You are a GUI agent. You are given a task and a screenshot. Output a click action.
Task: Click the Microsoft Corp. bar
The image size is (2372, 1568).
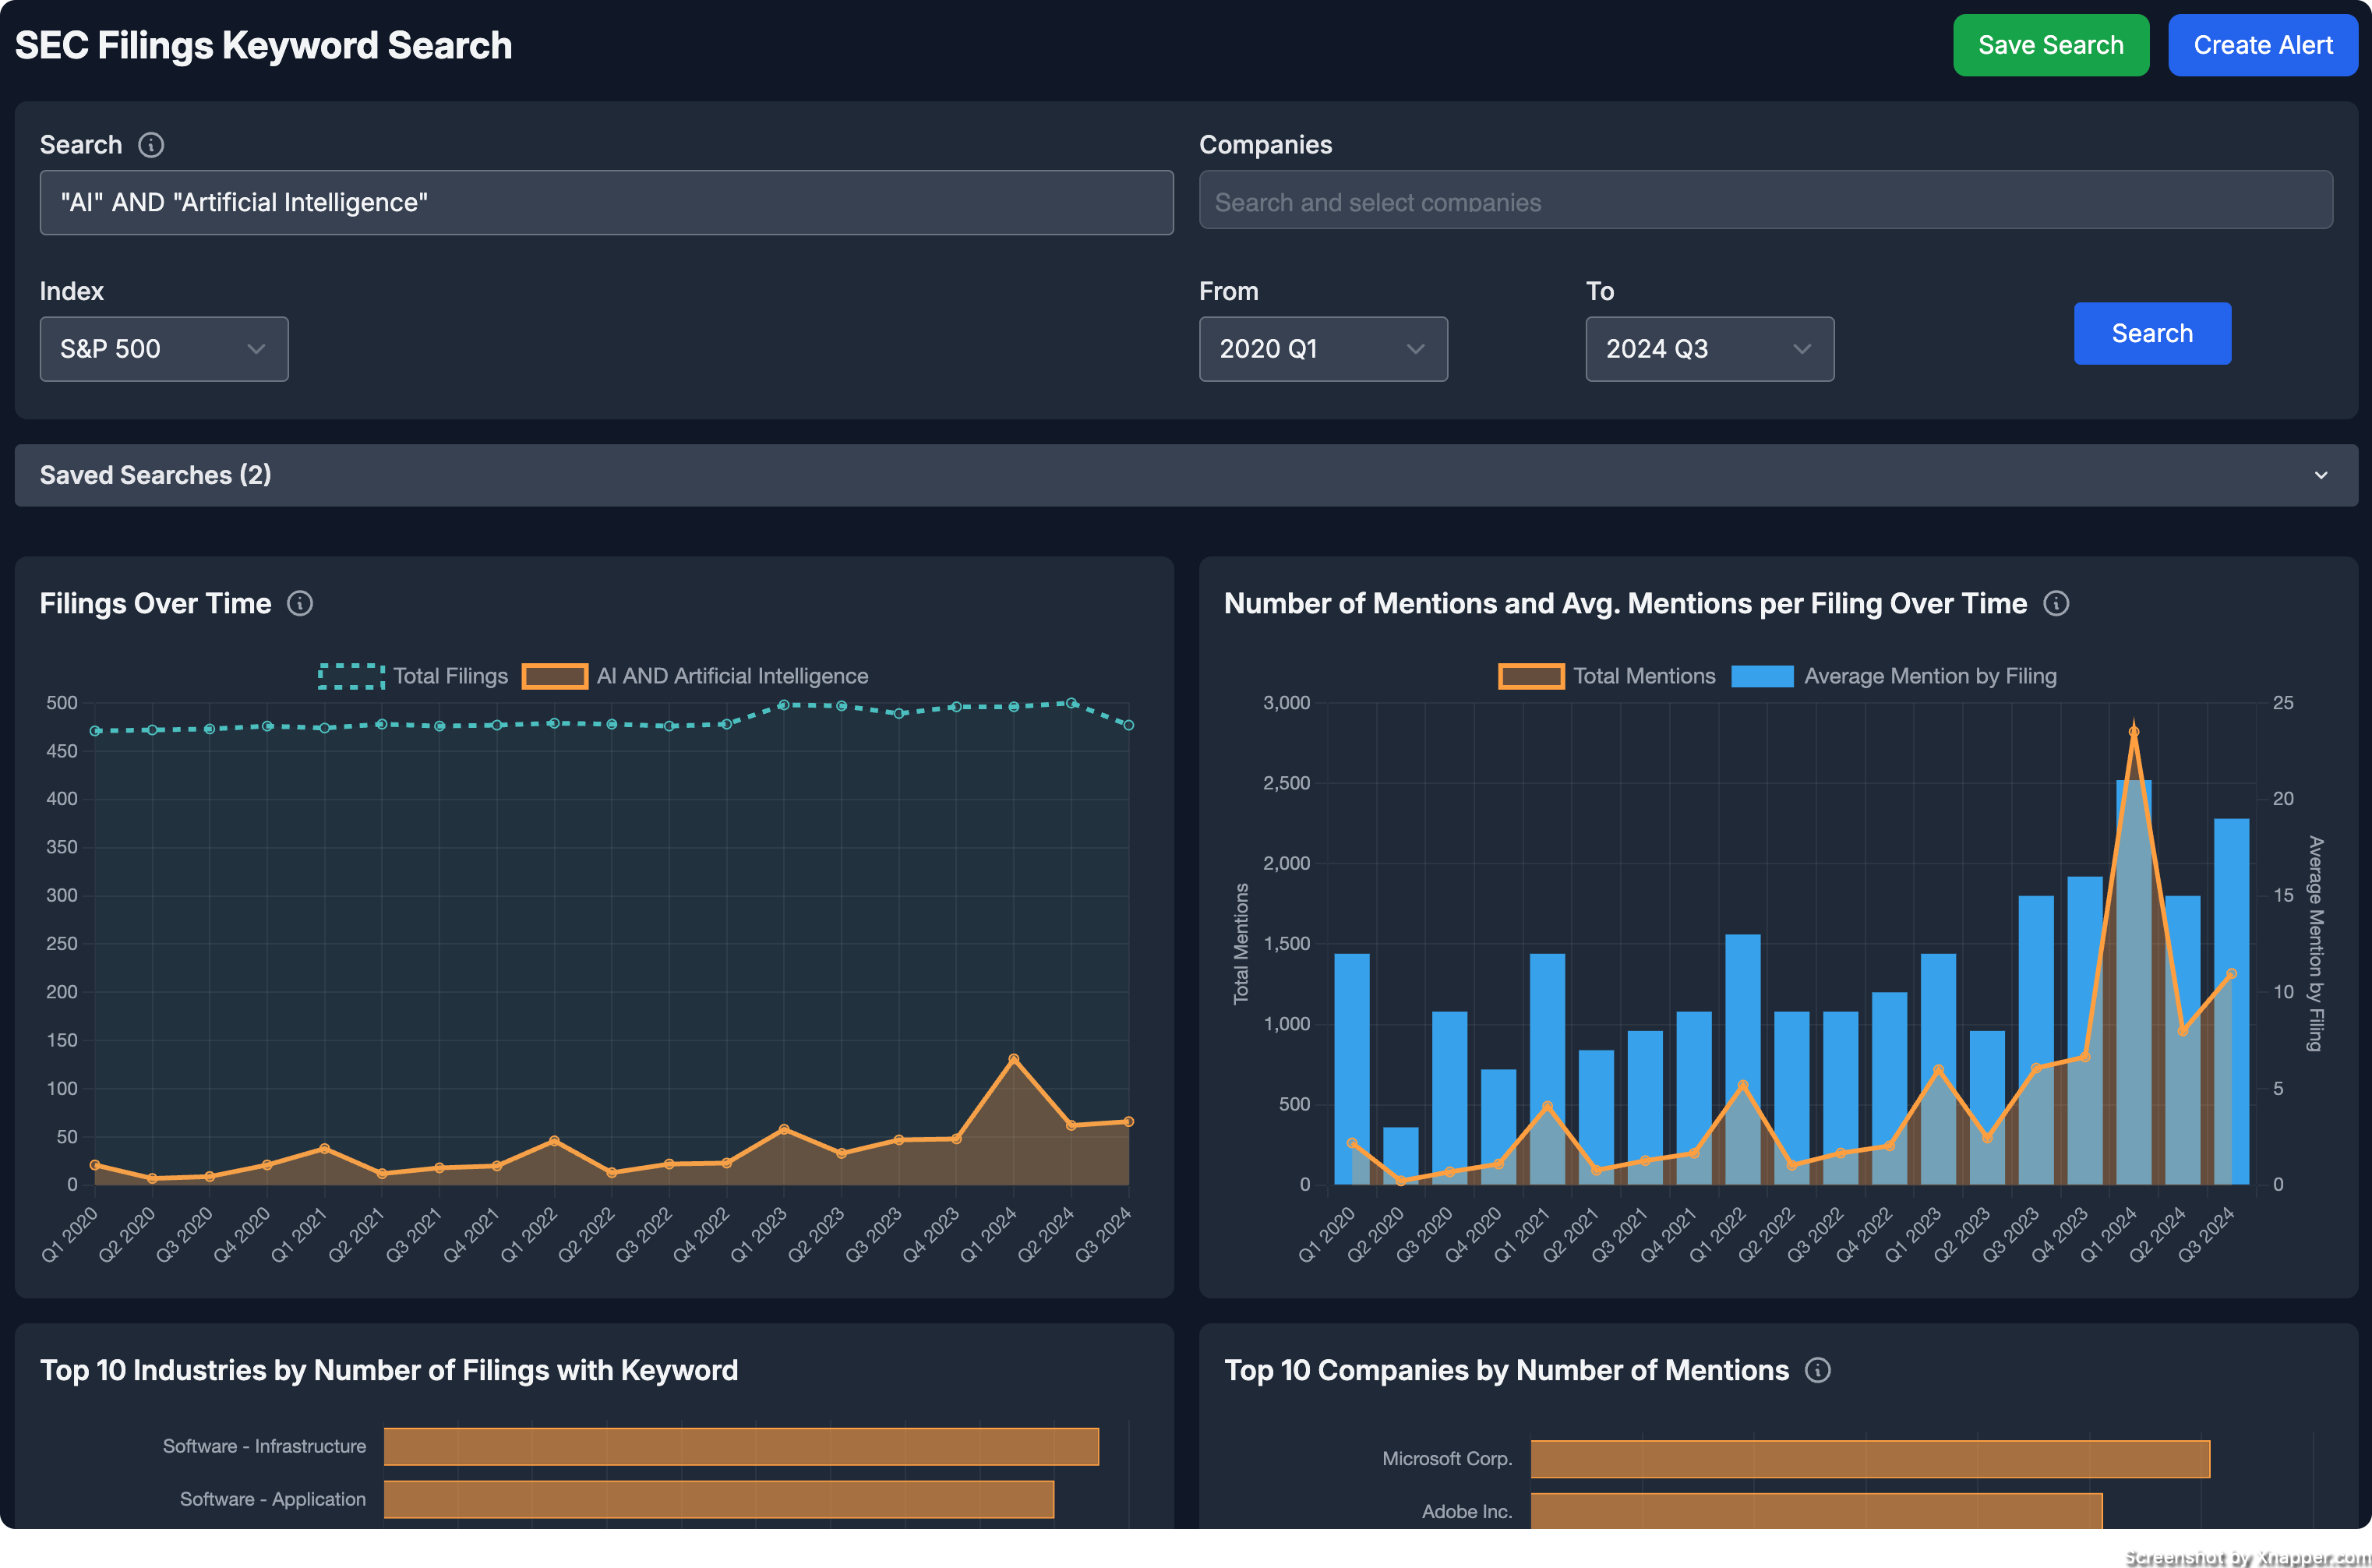(x=1870, y=1459)
